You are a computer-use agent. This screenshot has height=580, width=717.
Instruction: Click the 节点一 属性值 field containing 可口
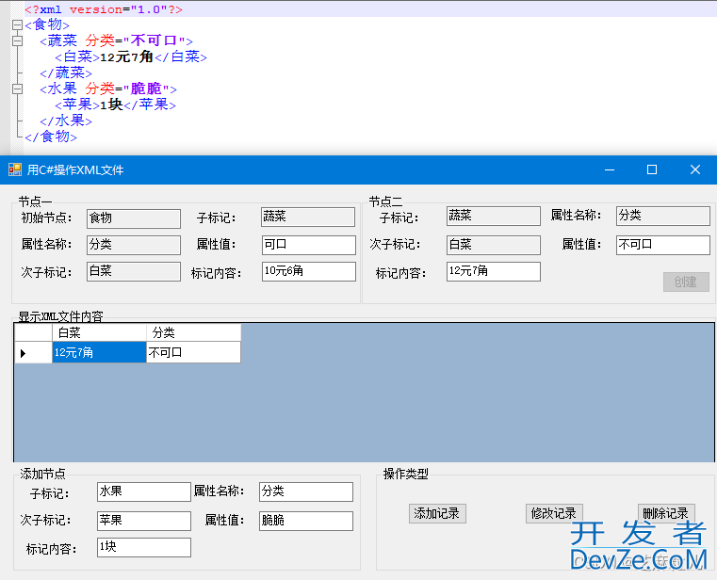point(309,245)
